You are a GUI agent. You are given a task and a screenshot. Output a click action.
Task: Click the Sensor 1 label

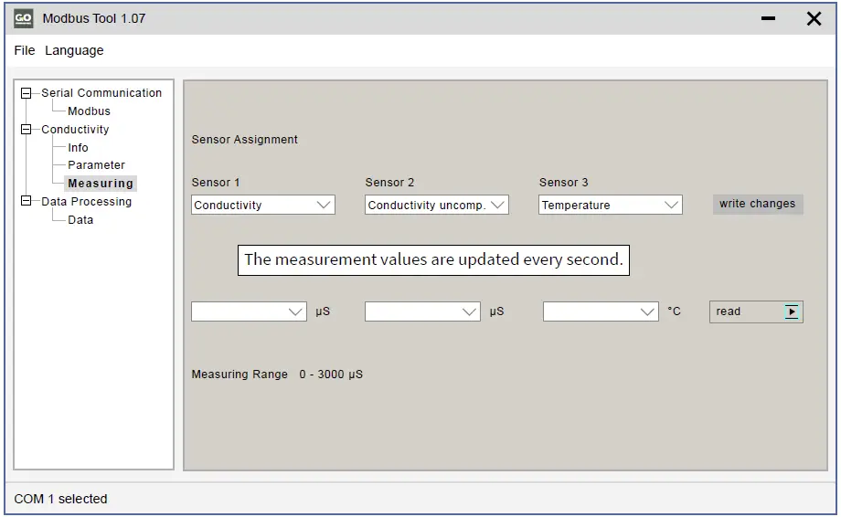click(x=216, y=182)
